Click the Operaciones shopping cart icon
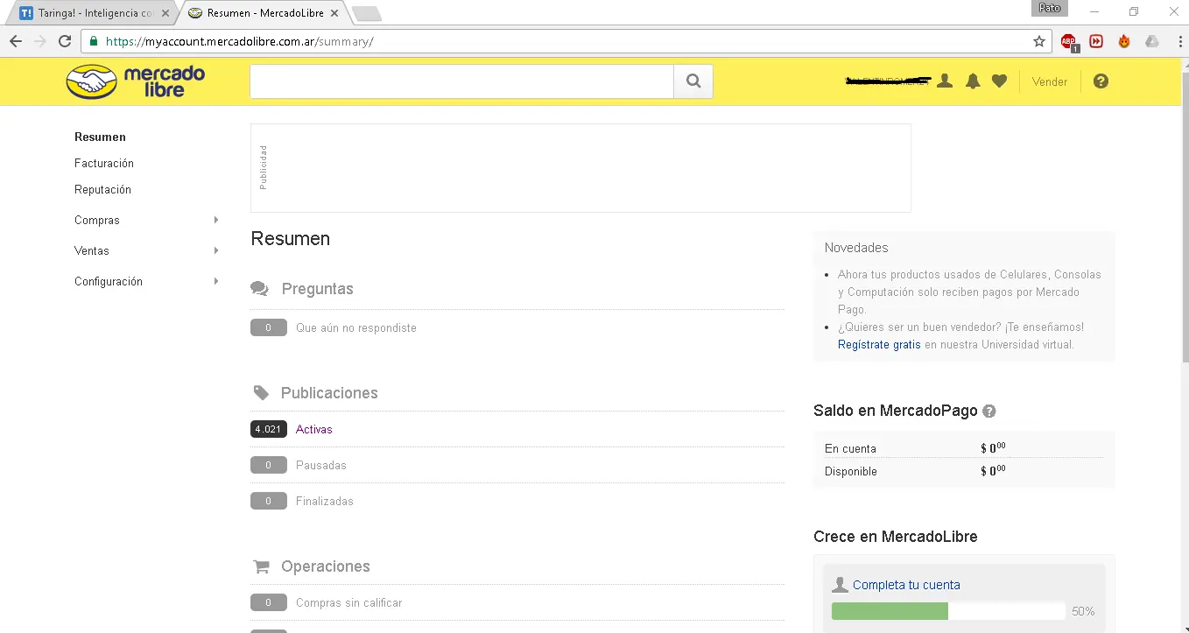The height and width of the screenshot is (633, 1189). (260, 566)
